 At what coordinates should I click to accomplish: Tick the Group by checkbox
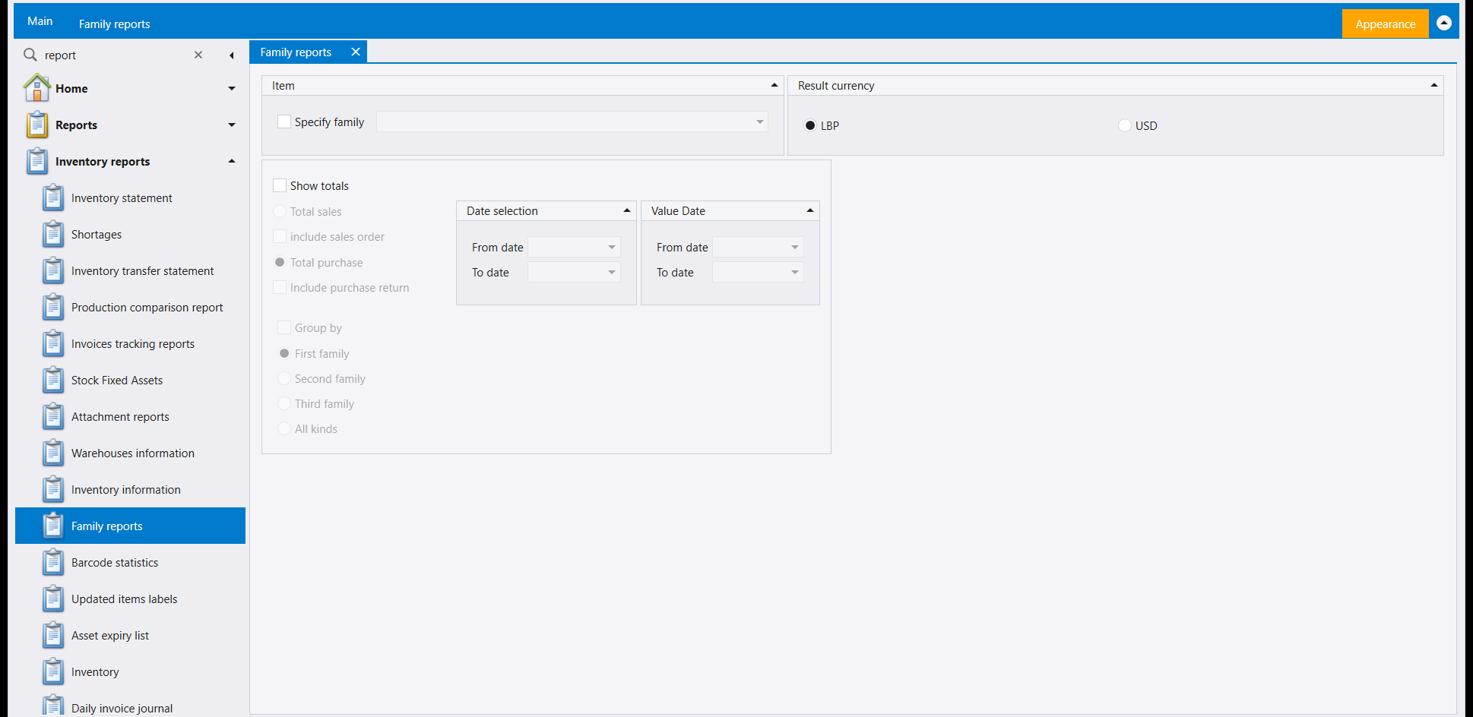284,327
